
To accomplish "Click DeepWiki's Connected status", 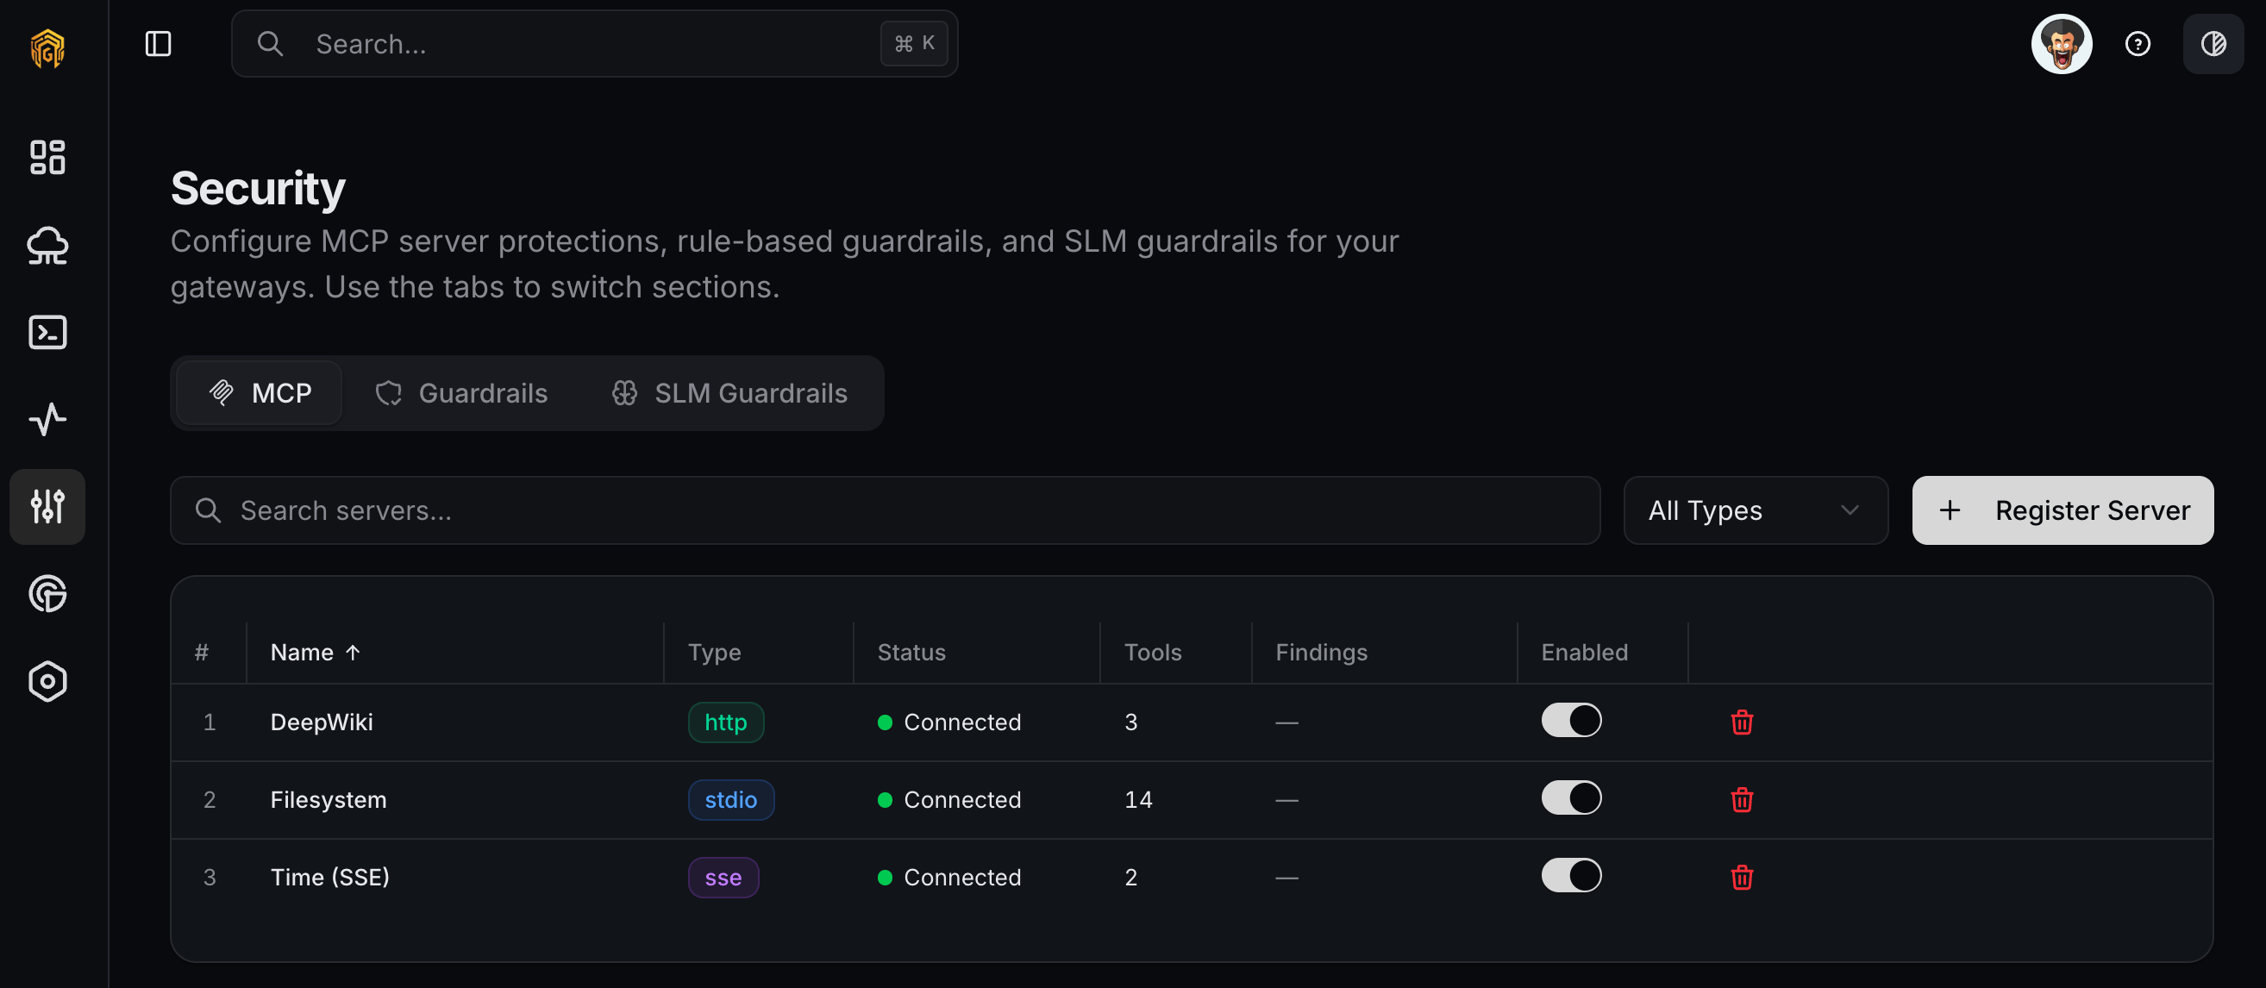I will click(950, 722).
